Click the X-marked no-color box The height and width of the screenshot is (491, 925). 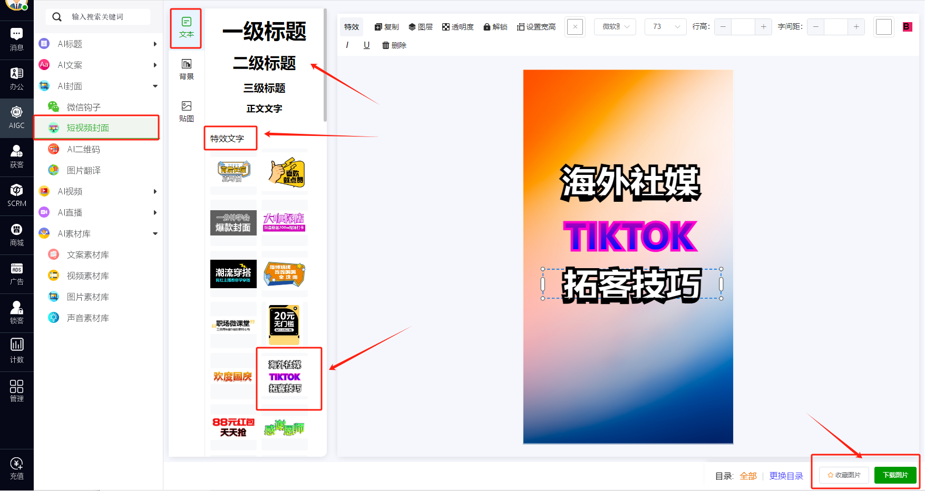click(x=575, y=27)
